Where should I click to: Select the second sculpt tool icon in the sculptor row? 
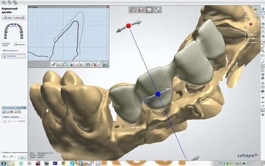tap(8, 112)
